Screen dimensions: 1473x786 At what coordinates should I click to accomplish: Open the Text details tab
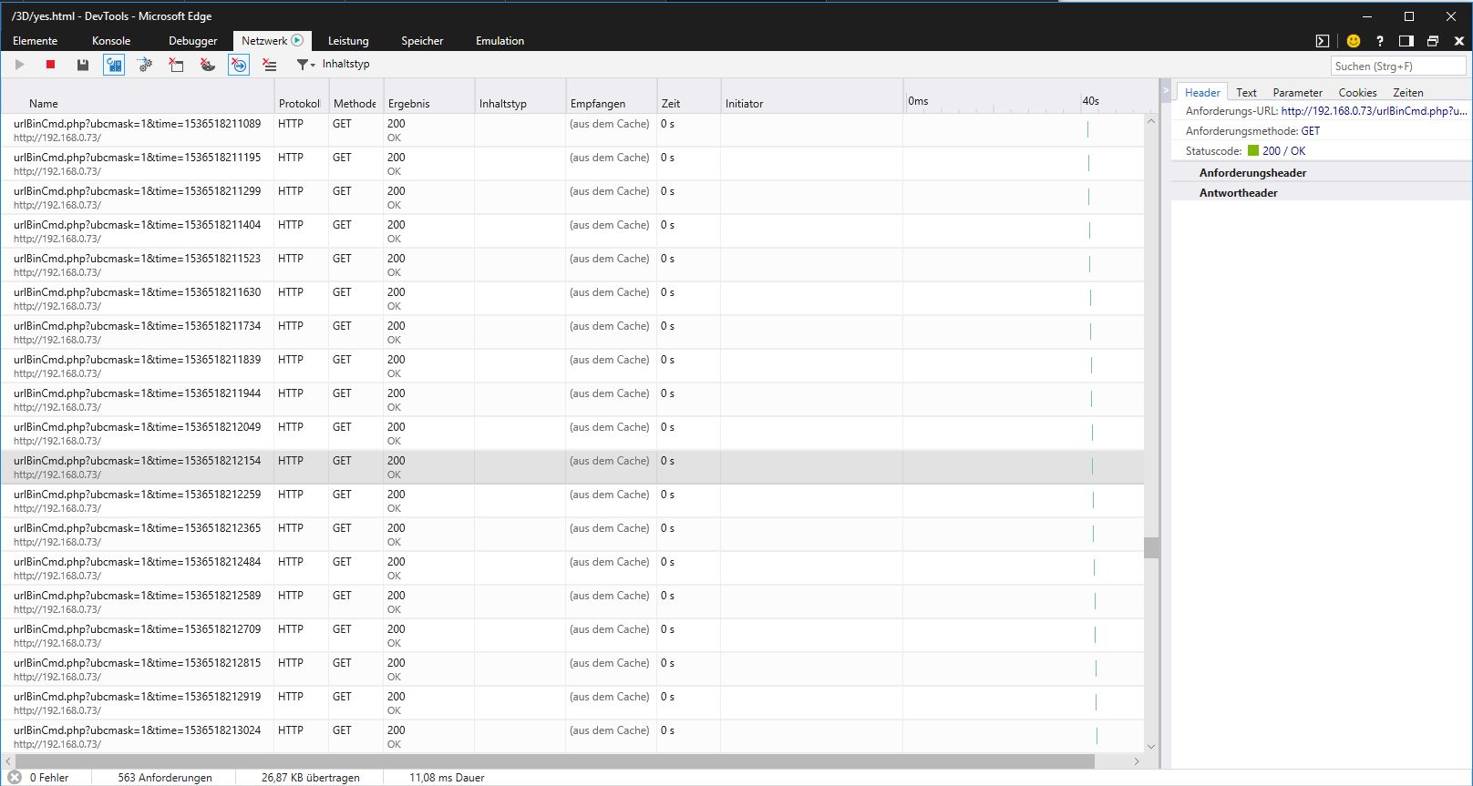pyautogui.click(x=1246, y=93)
